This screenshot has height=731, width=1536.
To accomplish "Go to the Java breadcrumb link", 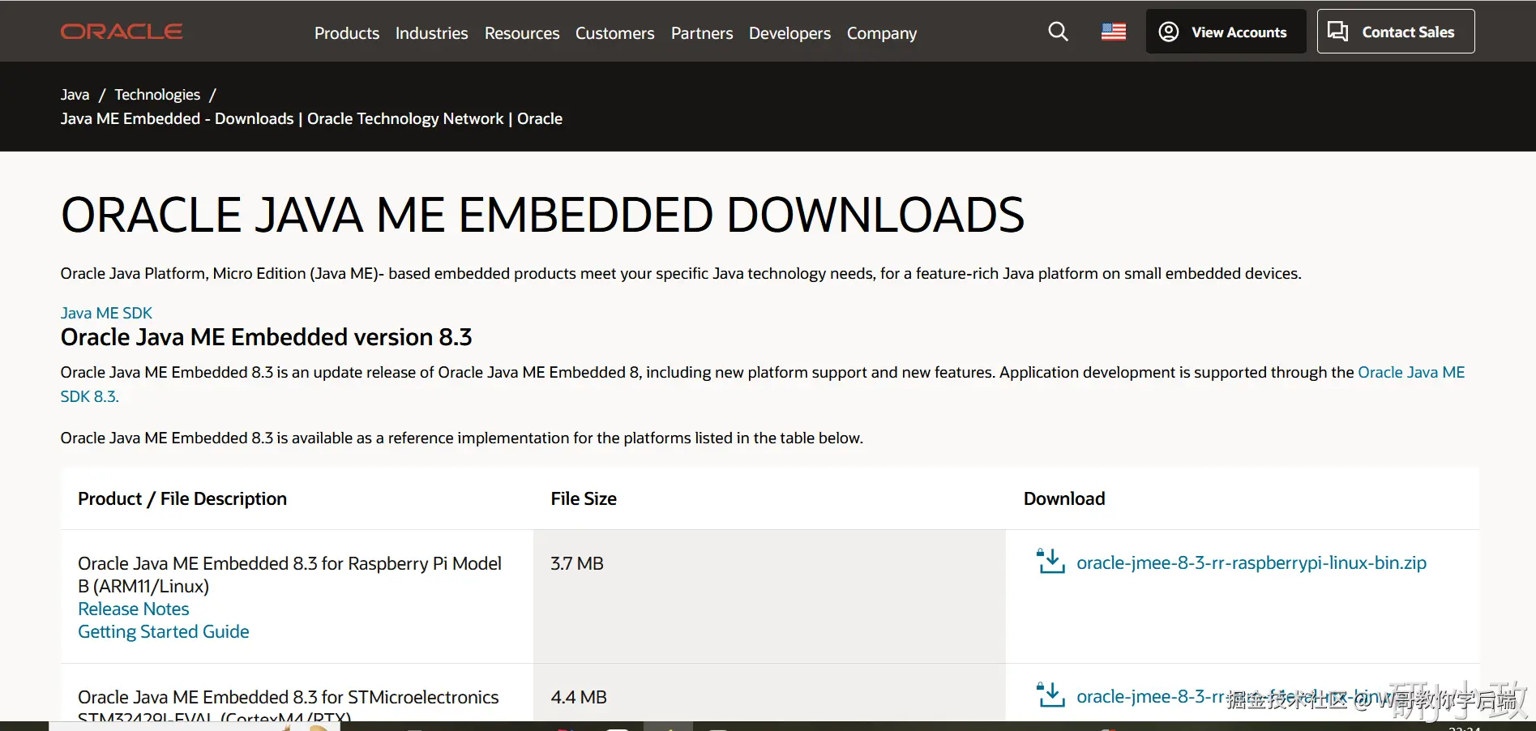I will click(x=75, y=95).
